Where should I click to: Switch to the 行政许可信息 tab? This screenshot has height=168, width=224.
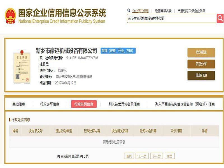(50, 104)
